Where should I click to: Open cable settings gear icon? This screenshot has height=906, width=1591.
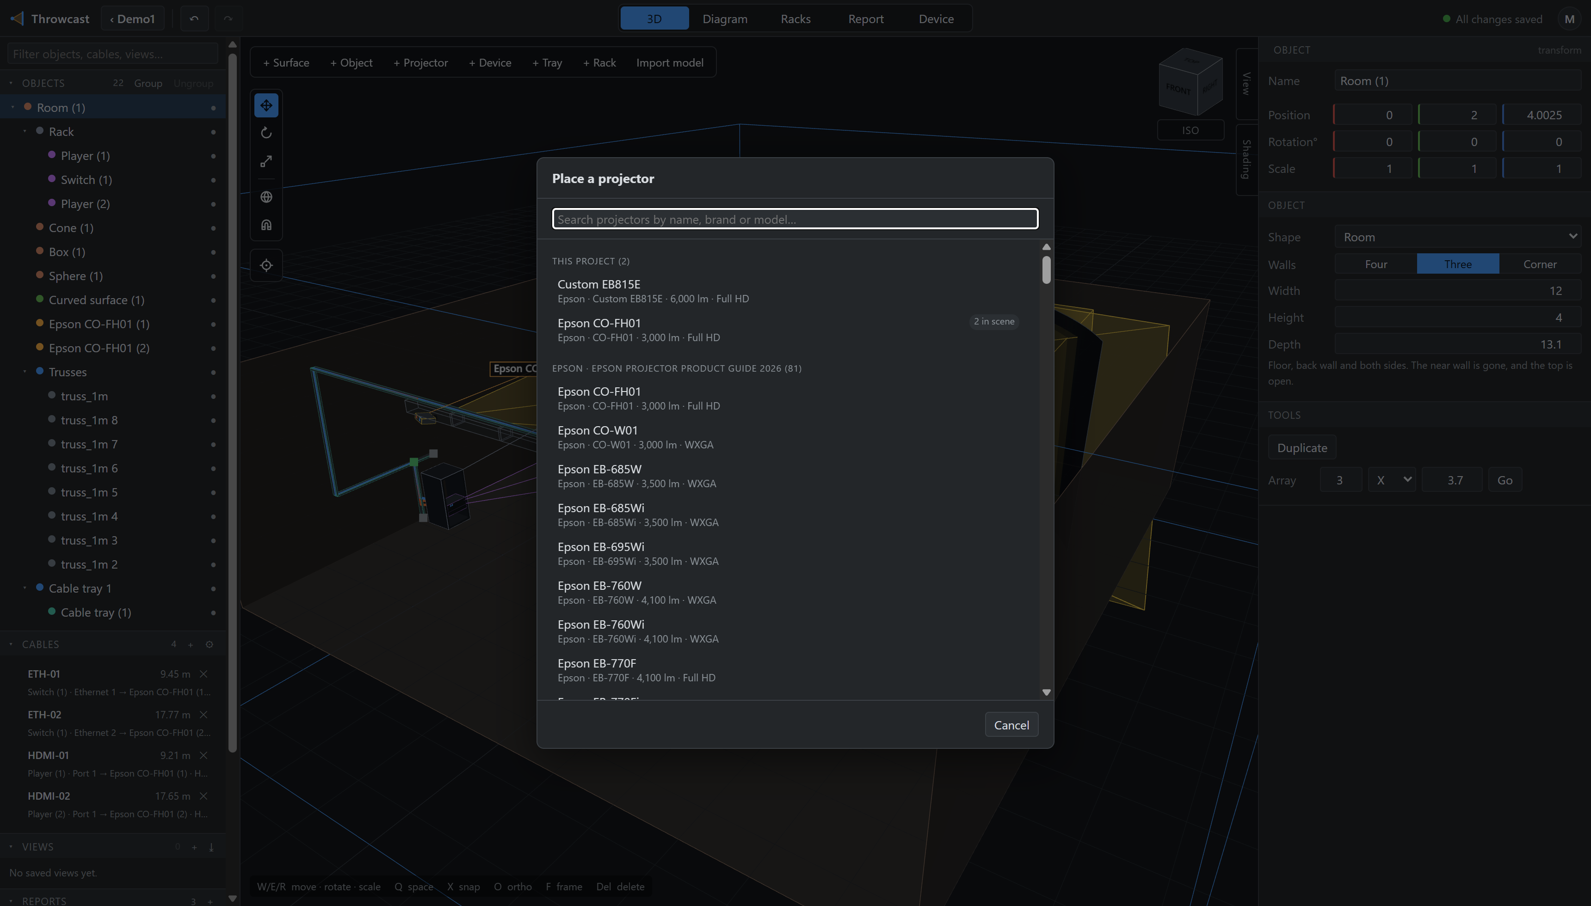tap(210, 645)
